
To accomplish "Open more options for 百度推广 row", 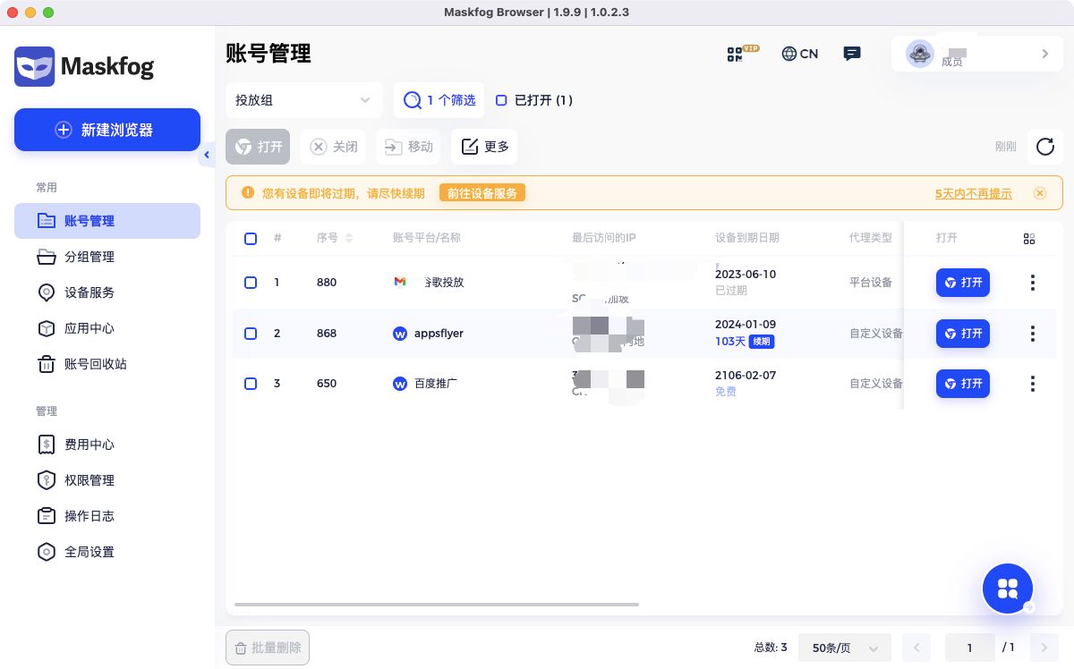I will (x=1033, y=384).
